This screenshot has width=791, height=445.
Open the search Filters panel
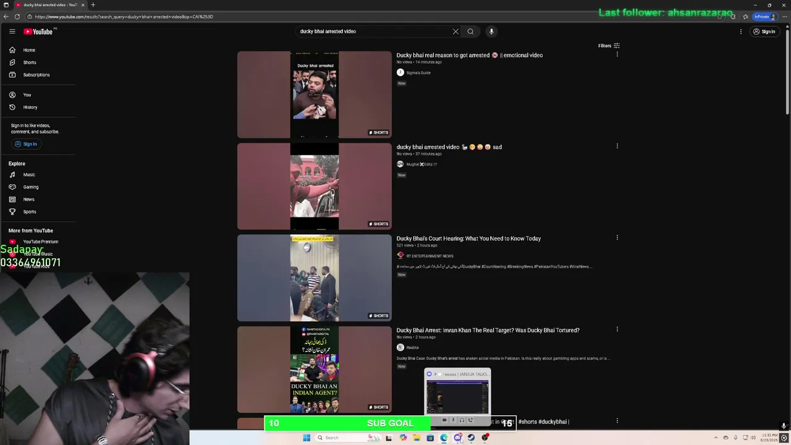(609, 46)
